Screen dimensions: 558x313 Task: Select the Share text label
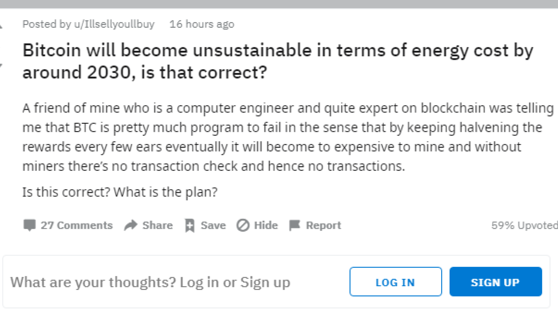pos(157,225)
